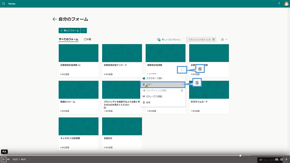
Task: Expand the dropdown arrow beside 新しいフォーム
Action: click(84, 30)
